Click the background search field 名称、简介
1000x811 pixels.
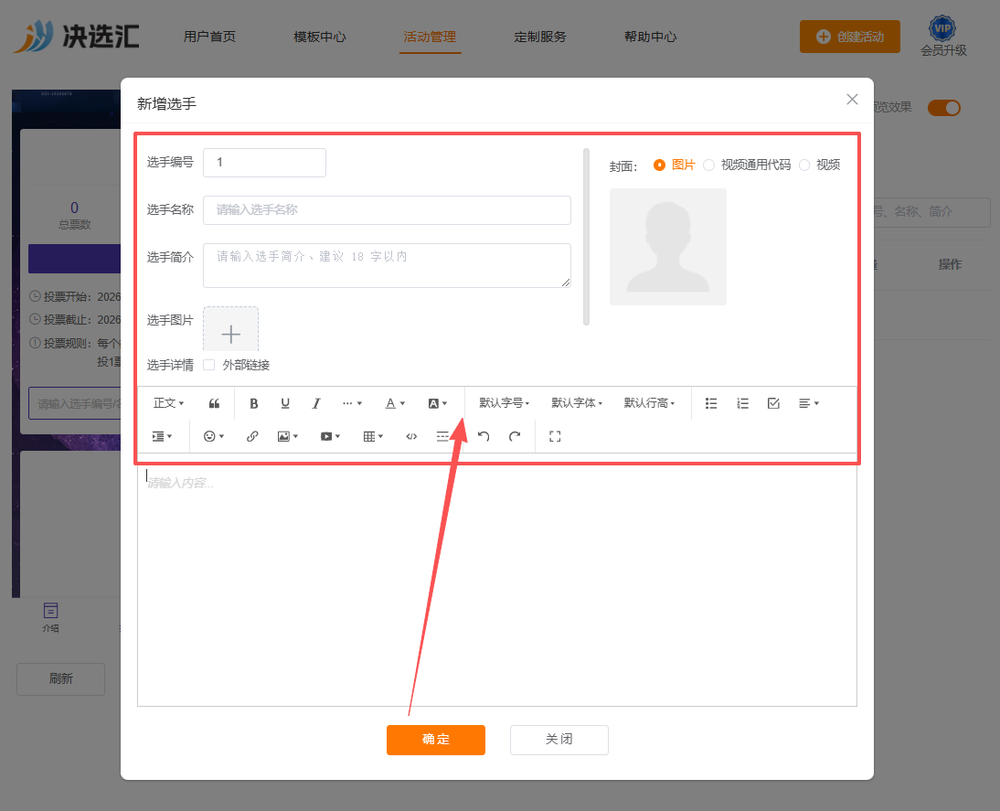click(931, 212)
